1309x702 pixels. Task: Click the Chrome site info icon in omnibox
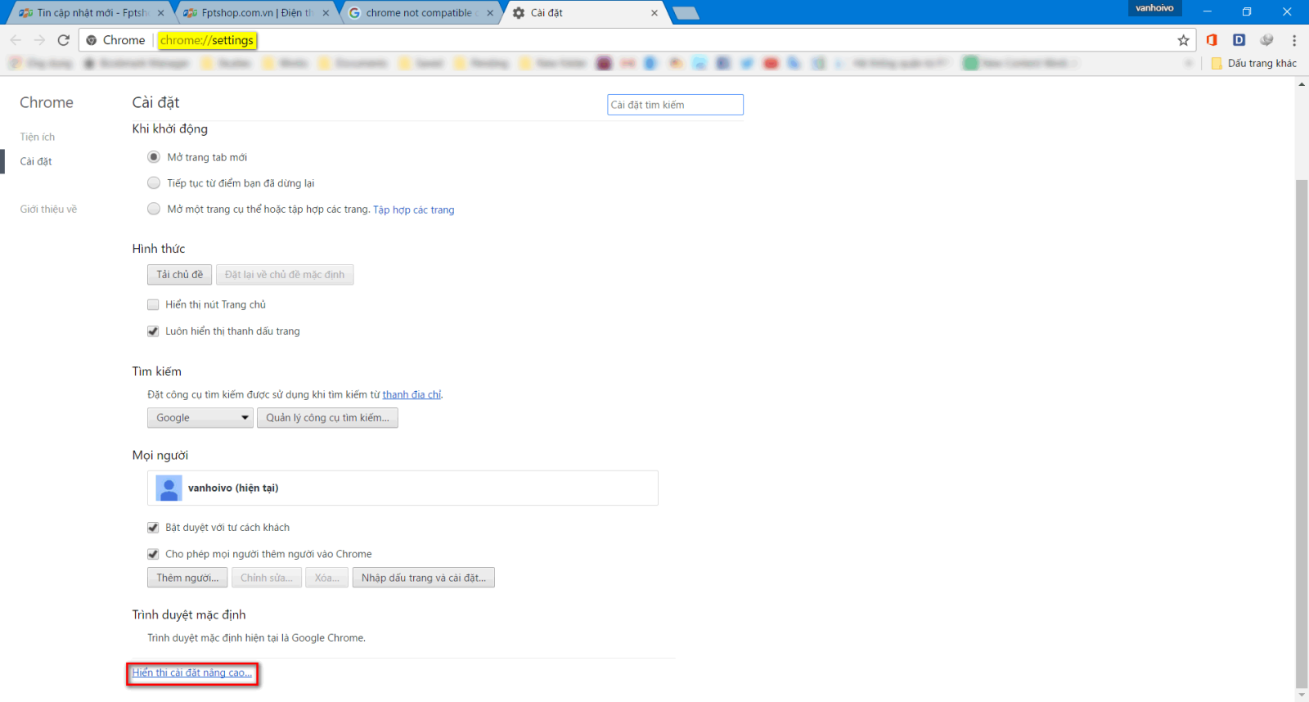tap(92, 40)
